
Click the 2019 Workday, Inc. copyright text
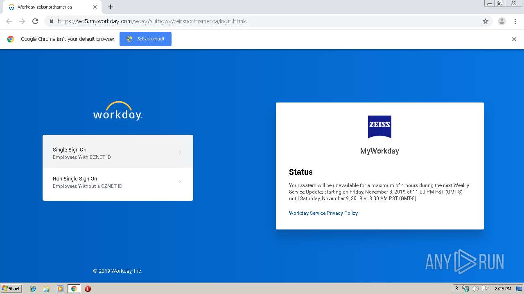click(118, 271)
